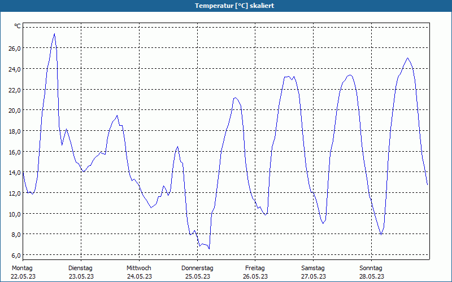Click the date 27.05.23

click(x=314, y=276)
